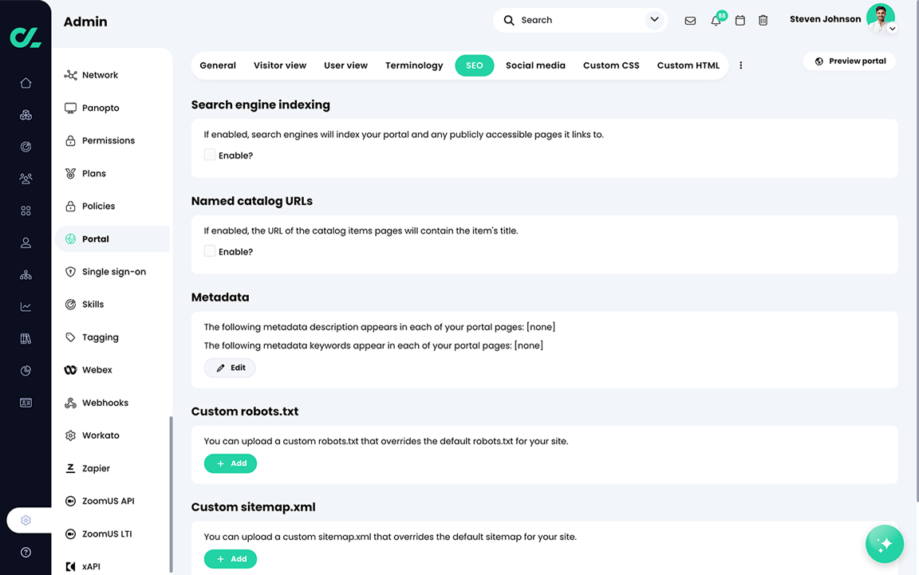The width and height of the screenshot is (919, 575).
Task: Edit the metadata description
Action: pyautogui.click(x=230, y=368)
